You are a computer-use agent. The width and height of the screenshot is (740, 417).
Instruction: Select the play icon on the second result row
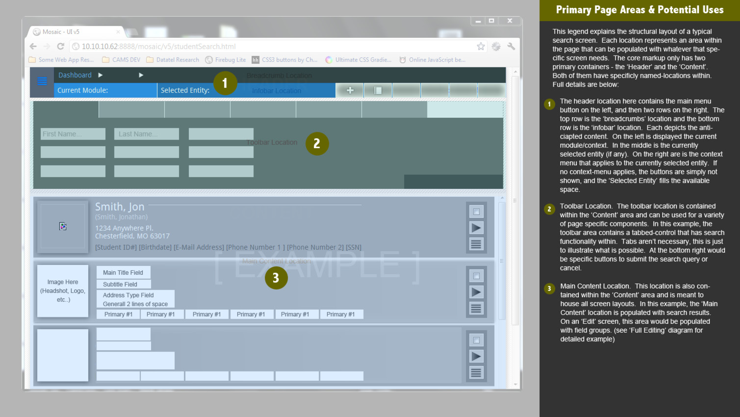[x=476, y=291]
